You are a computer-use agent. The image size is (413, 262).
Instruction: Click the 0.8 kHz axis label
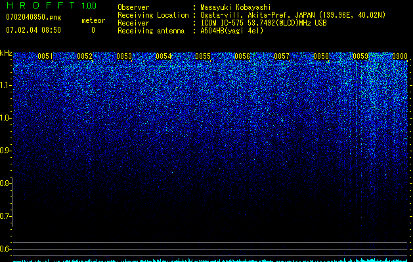coord(5,183)
